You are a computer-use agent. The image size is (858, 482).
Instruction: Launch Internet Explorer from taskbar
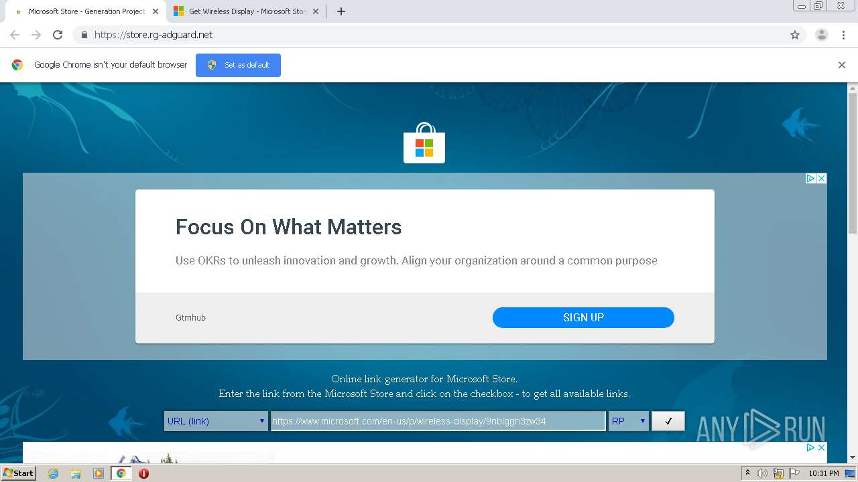53,473
